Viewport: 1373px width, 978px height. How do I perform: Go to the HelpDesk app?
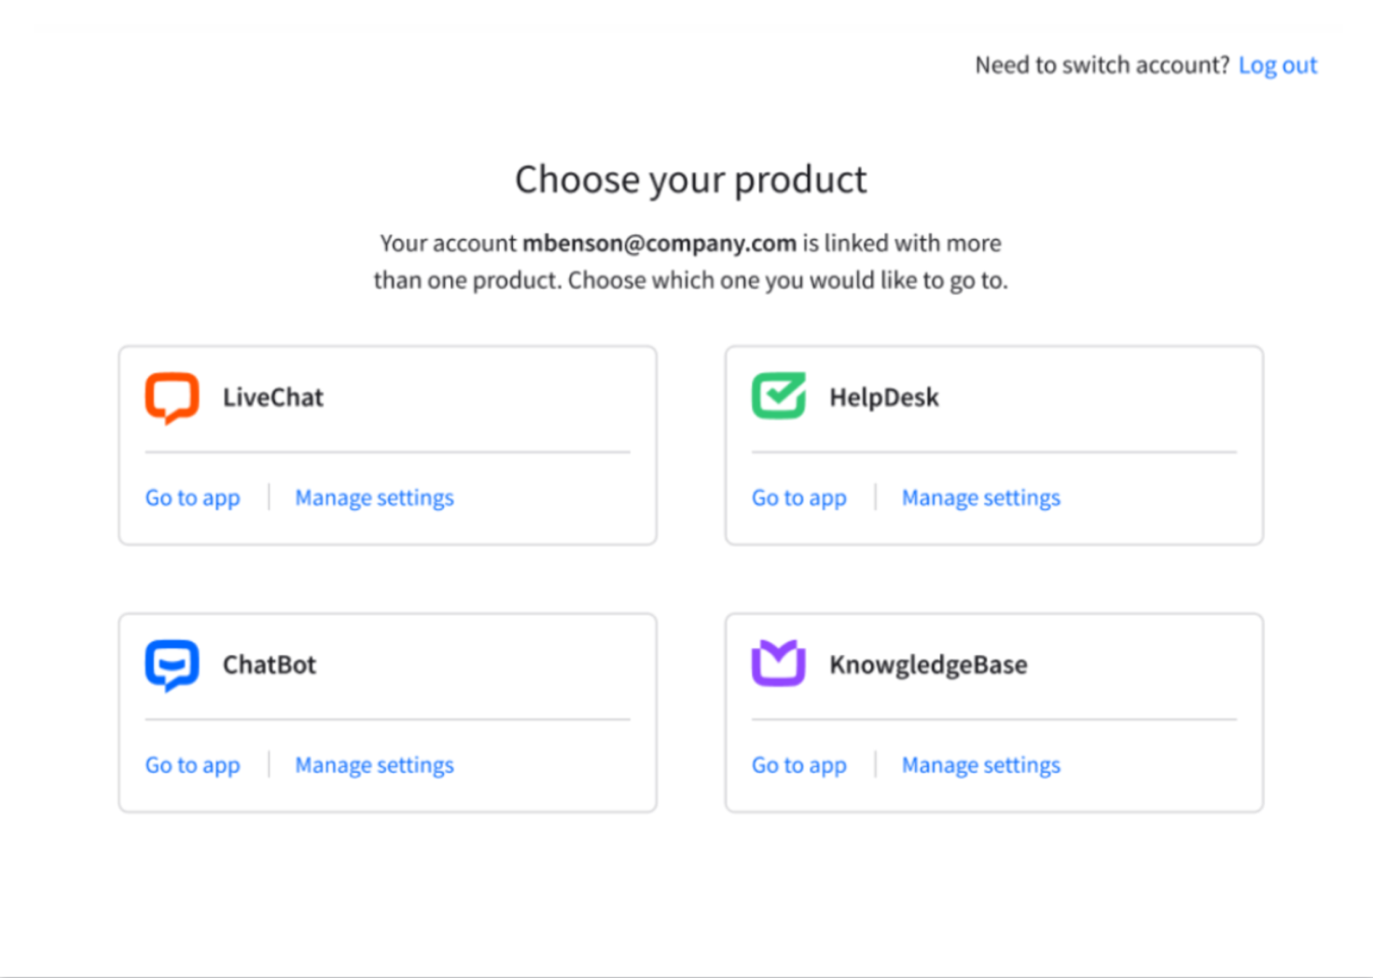click(x=799, y=497)
